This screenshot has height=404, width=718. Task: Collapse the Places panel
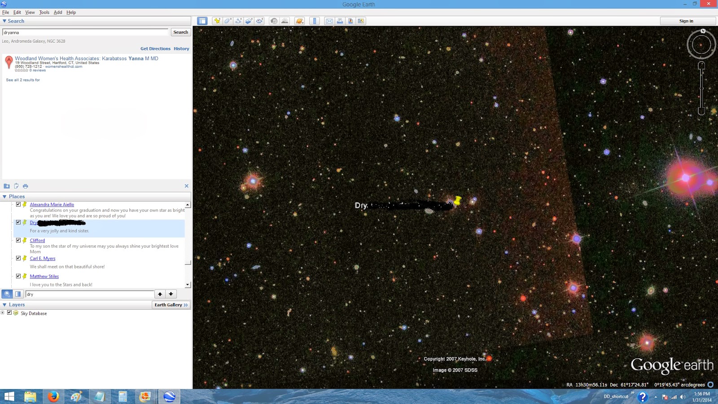[4, 197]
